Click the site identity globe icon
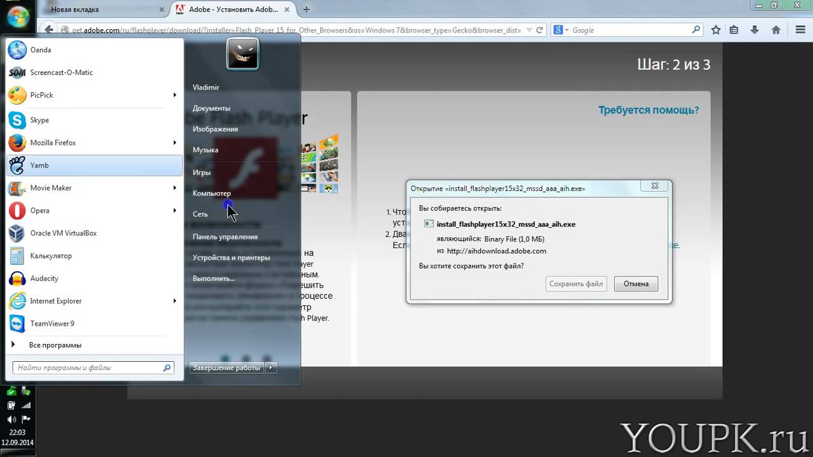This screenshot has width=813, height=457. pos(65,30)
